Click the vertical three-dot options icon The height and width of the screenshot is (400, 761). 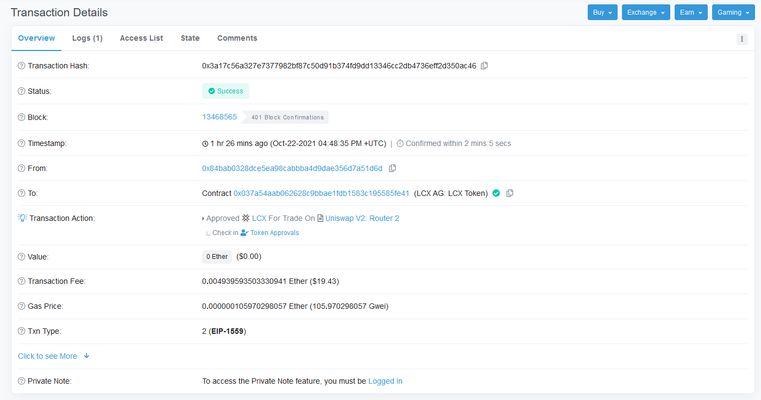(742, 39)
